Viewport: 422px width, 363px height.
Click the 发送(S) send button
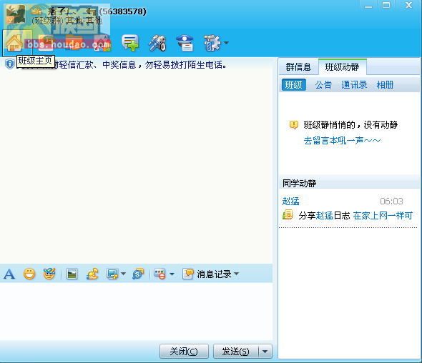236,351
